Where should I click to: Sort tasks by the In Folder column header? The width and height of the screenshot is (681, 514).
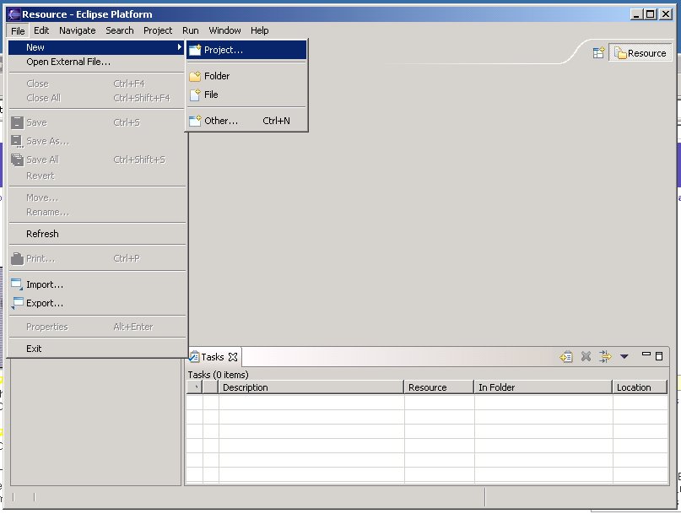[x=543, y=387]
